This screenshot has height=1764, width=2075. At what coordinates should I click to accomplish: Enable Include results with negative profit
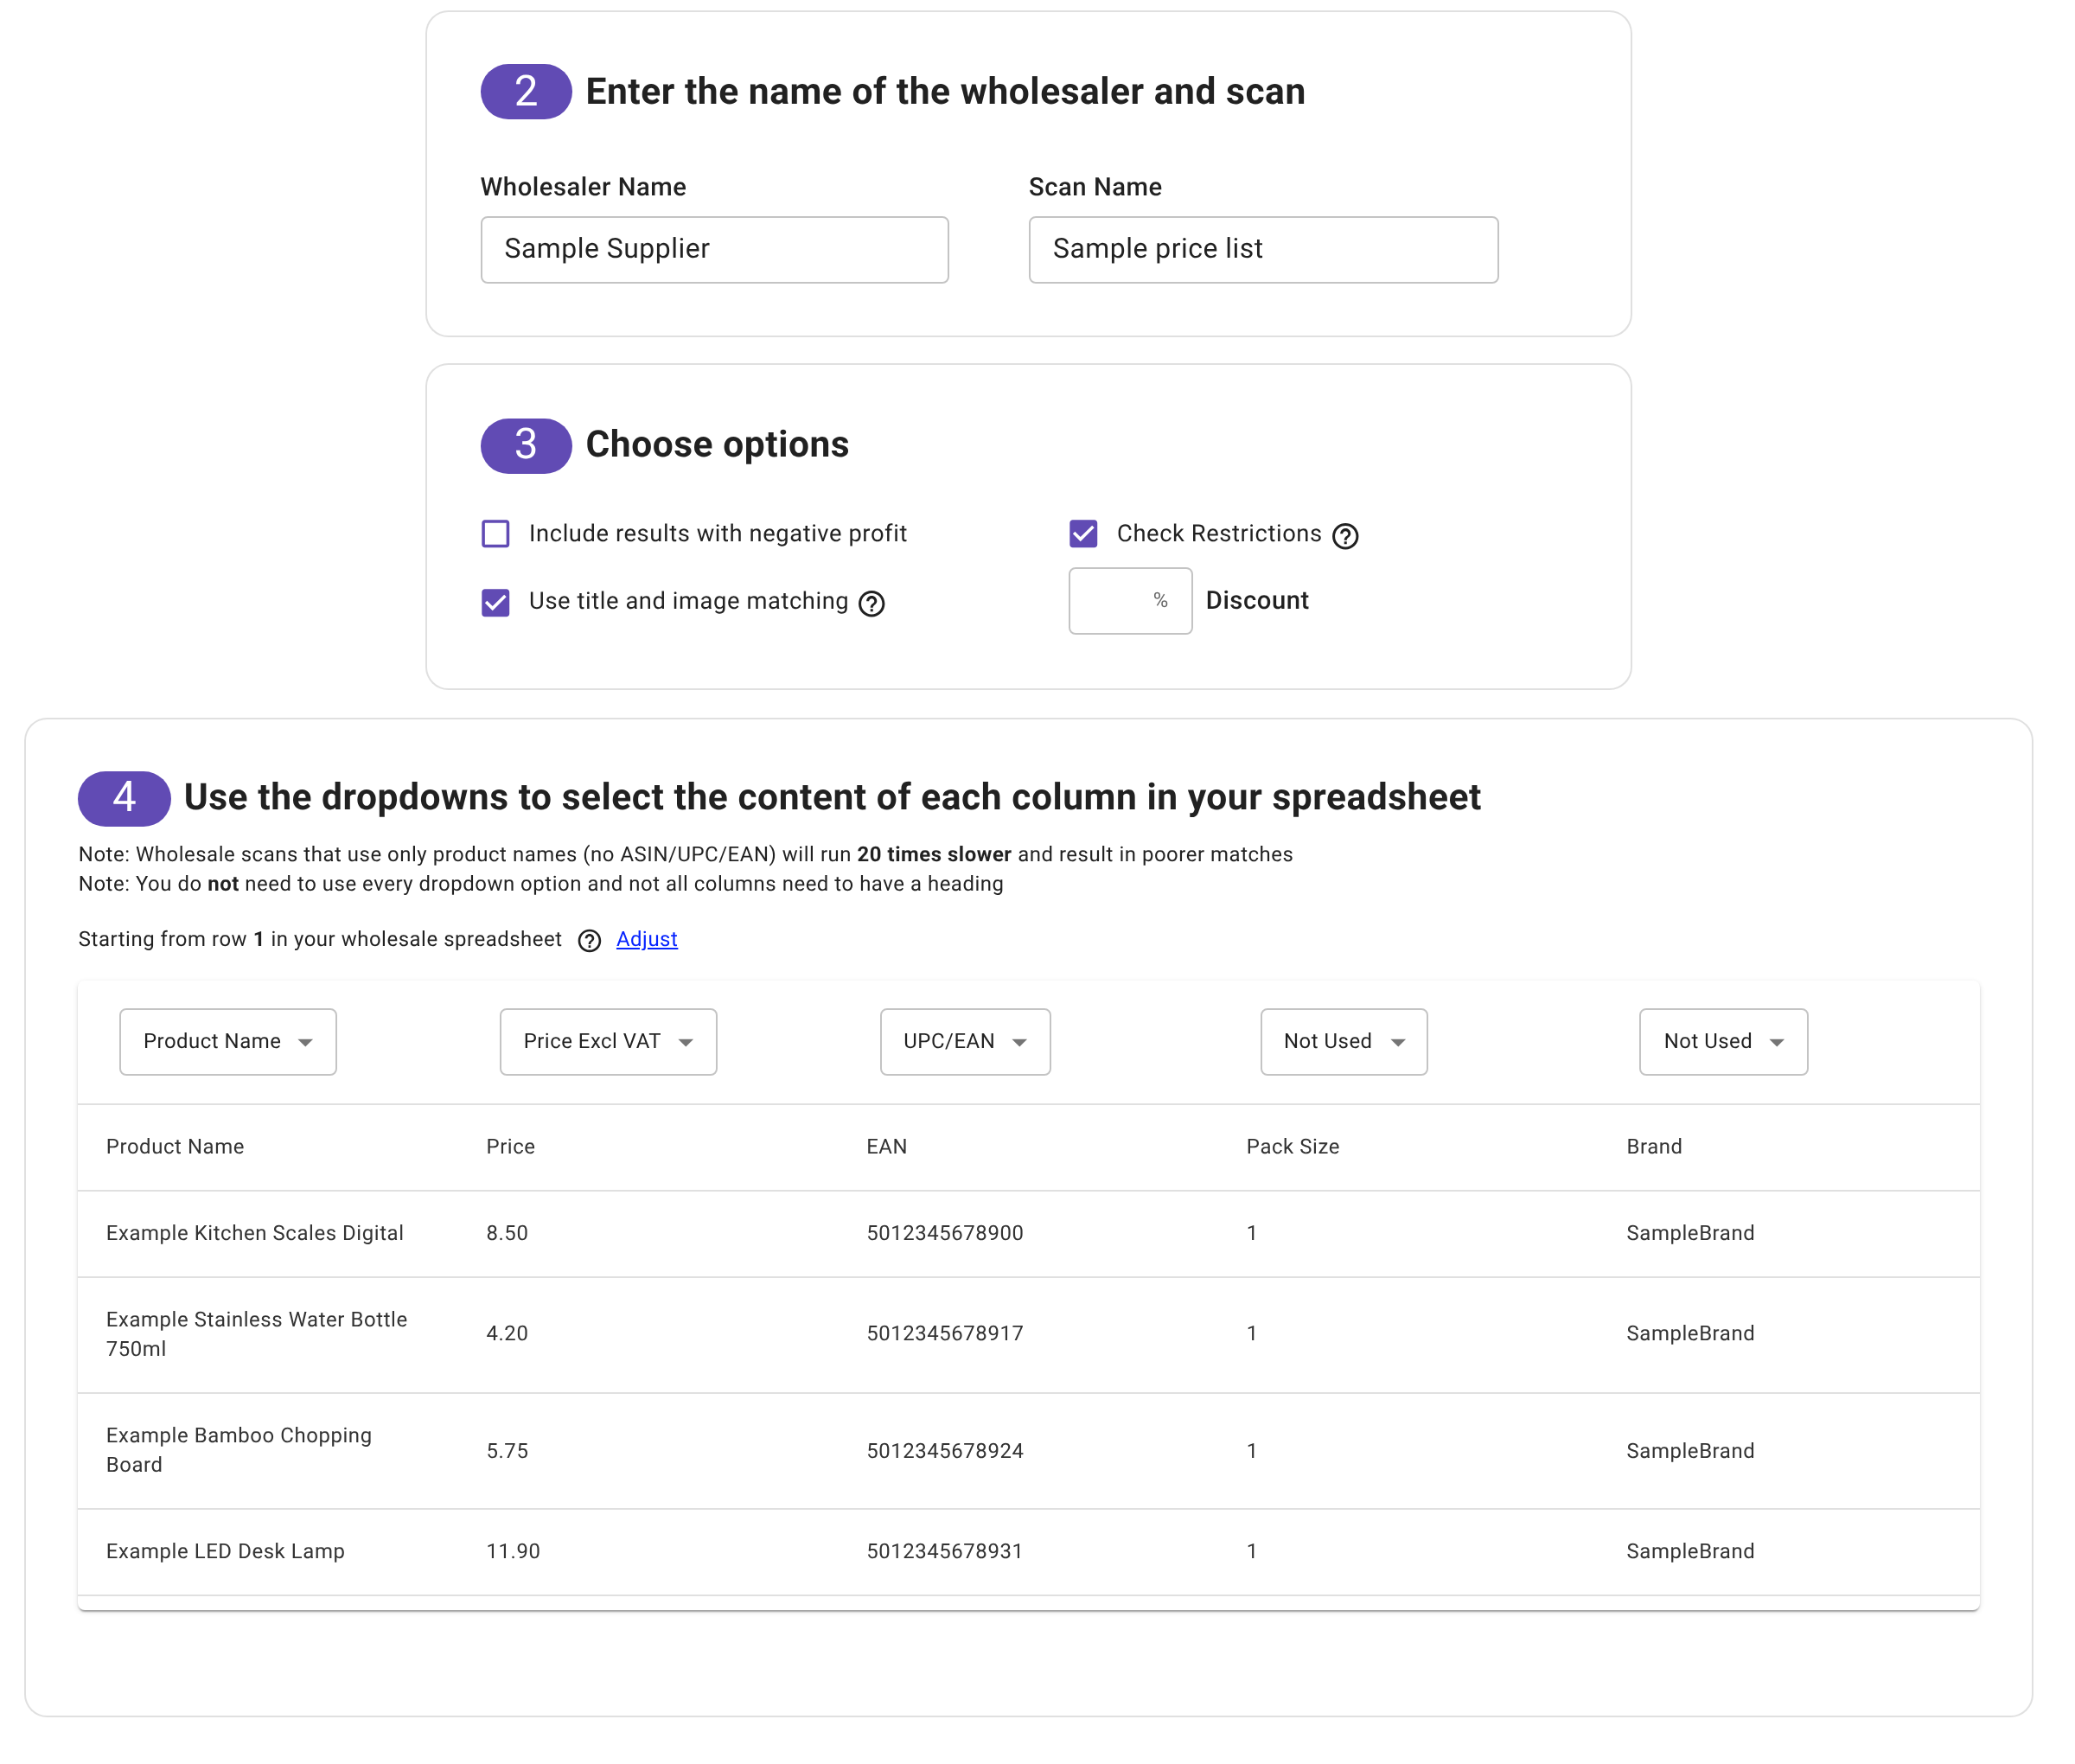[495, 533]
